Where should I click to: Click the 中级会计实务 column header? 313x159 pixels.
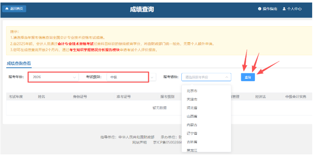coord(295,97)
